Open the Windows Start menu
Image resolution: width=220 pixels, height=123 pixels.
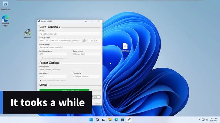click(91, 120)
